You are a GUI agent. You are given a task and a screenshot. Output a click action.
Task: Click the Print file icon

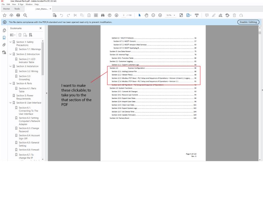click(18, 15)
